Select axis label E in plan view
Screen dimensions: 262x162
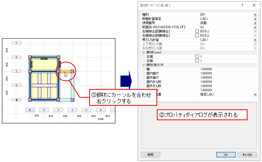tap(16, 43)
